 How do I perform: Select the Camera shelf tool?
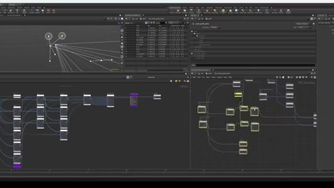172,10
